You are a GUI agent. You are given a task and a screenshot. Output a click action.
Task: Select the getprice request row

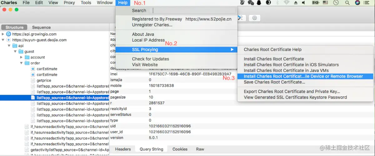click(55, 80)
